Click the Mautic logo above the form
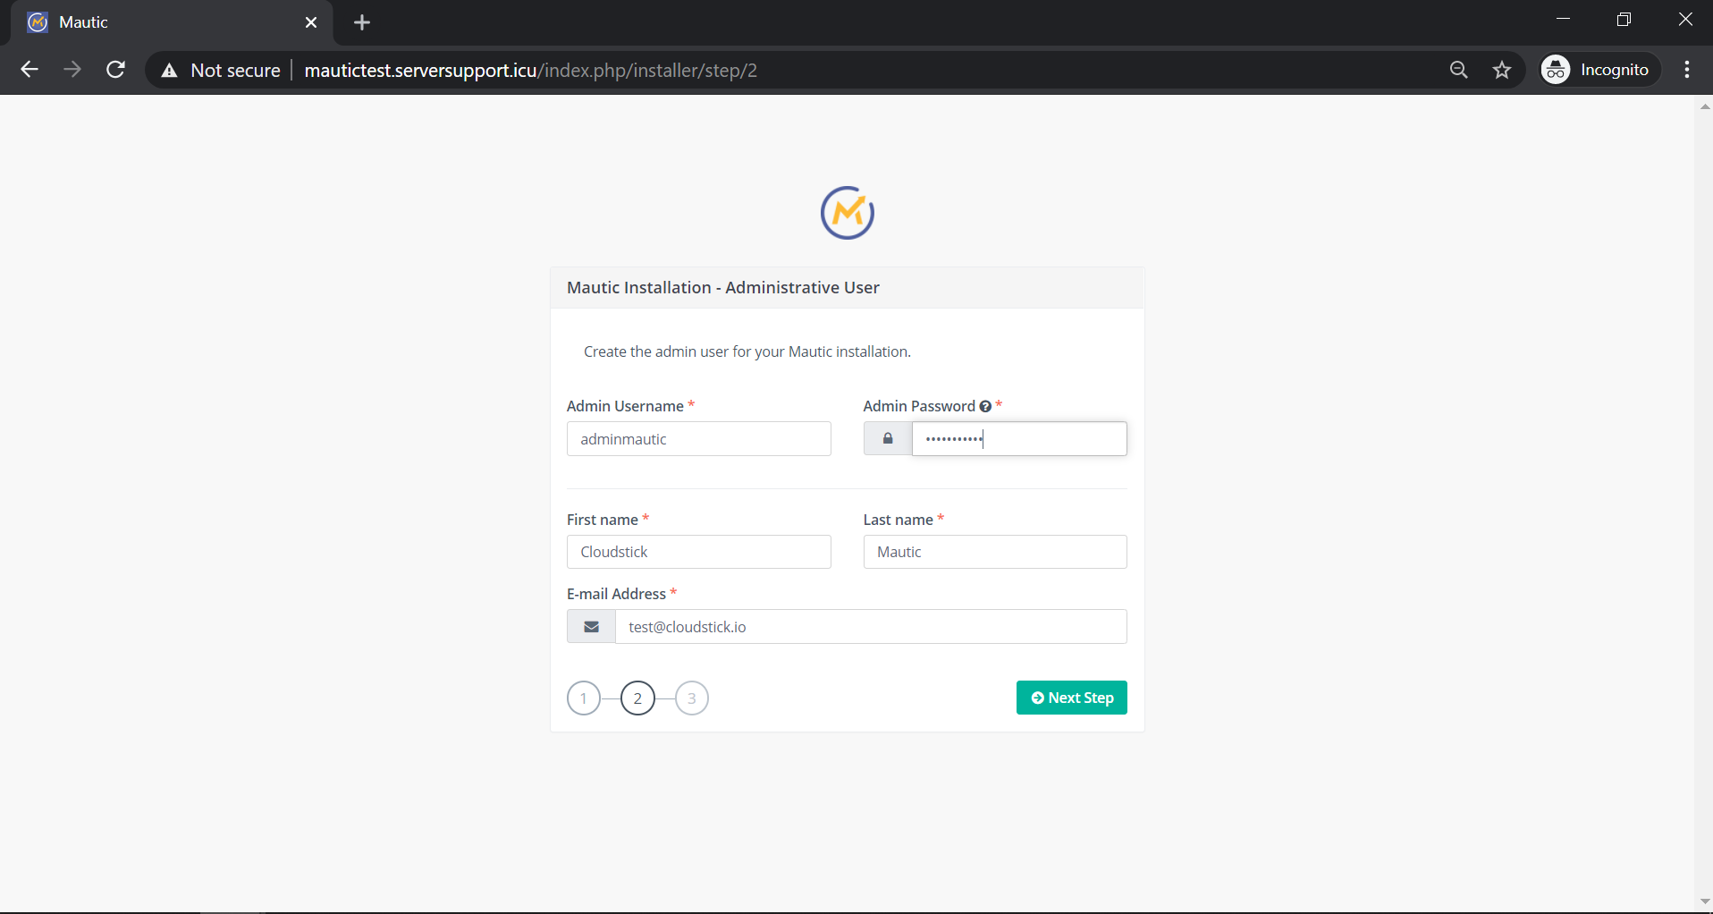The height and width of the screenshot is (914, 1713). (x=847, y=213)
